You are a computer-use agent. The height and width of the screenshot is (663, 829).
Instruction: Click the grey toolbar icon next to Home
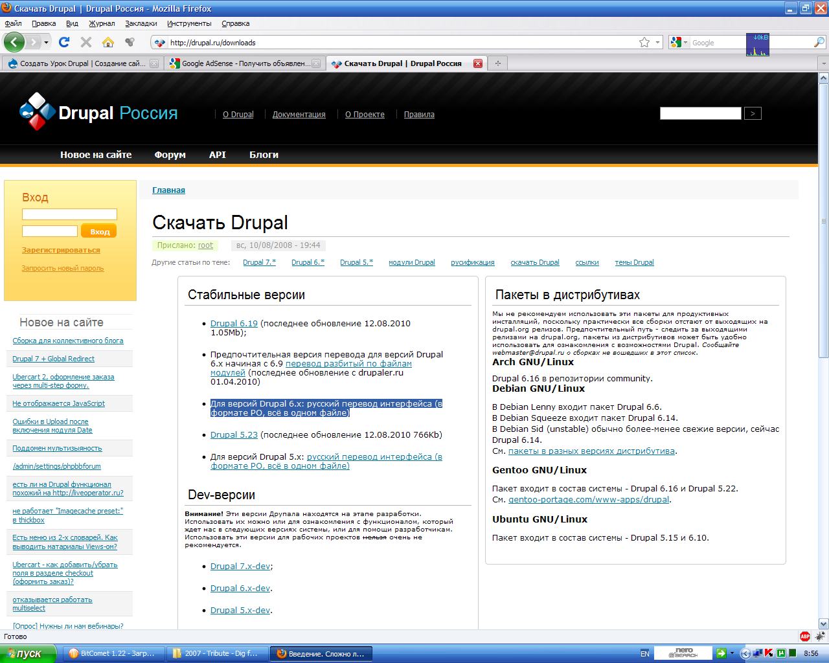point(130,43)
